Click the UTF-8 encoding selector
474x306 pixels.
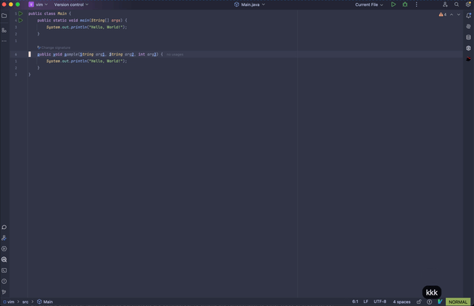coord(380,302)
